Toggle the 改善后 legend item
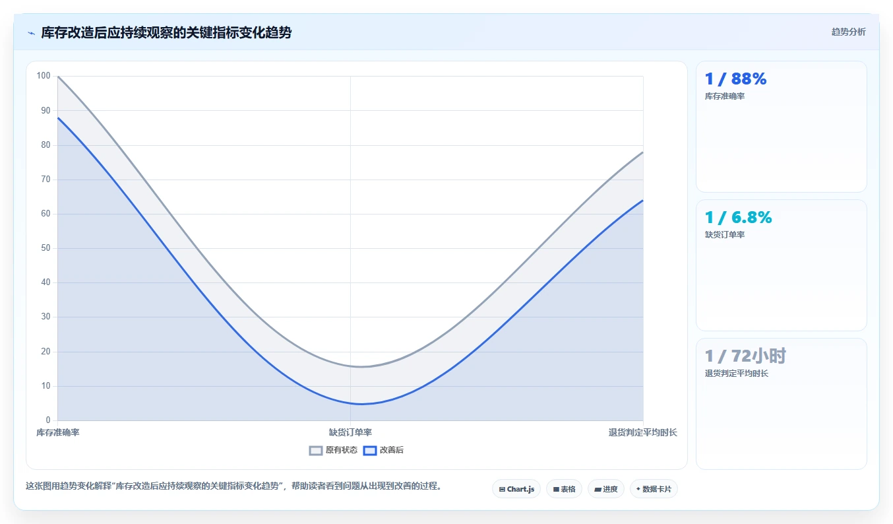Viewport: 893px width, 524px height. (x=383, y=450)
